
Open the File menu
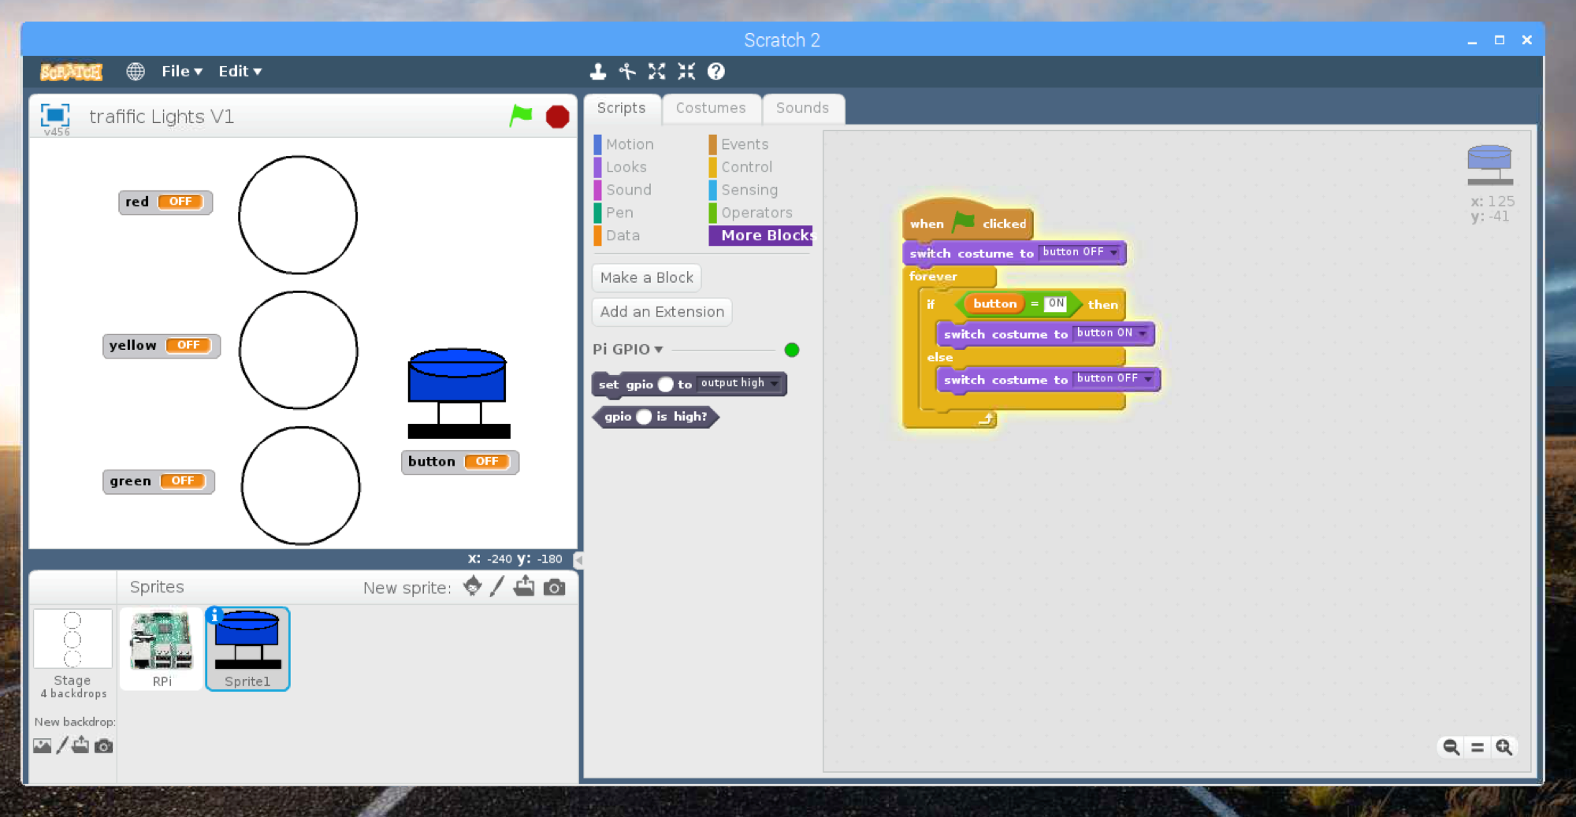point(182,71)
